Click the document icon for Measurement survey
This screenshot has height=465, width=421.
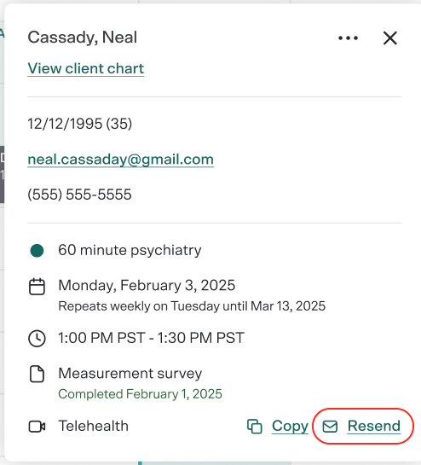point(37,374)
